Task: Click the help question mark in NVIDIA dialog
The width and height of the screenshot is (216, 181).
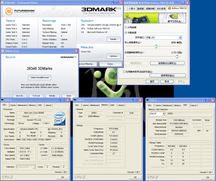Action: point(183,3)
